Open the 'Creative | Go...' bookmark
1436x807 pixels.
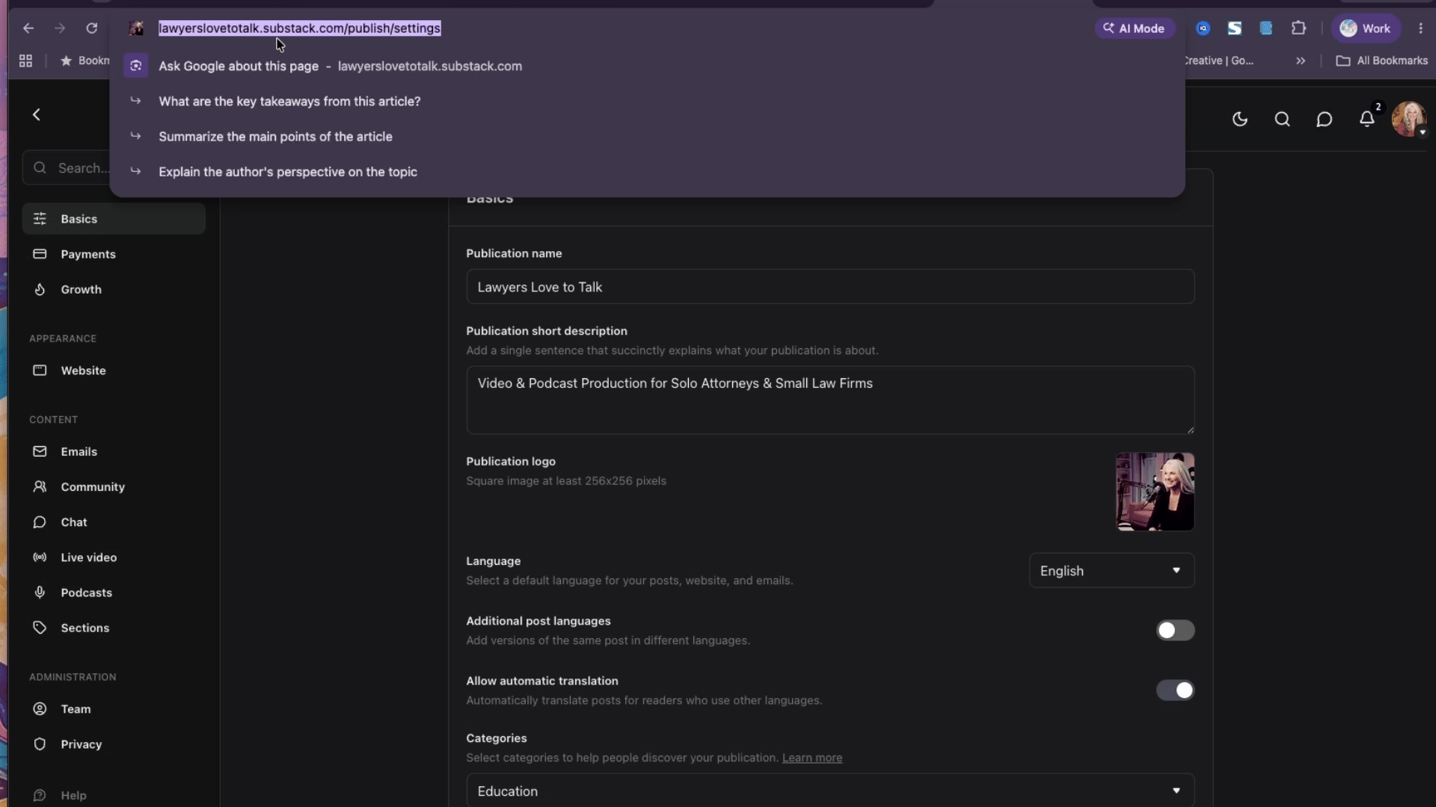coord(1219,61)
